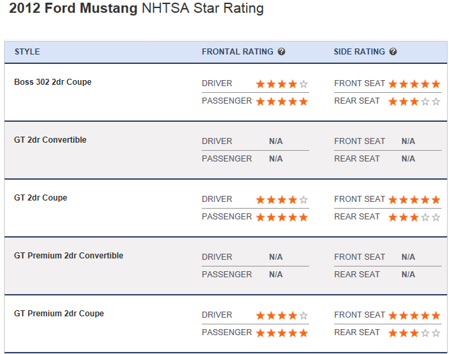The height and width of the screenshot is (354, 449).
Task: Click Boss 302 front seat side stars
Action: (414, 84)
